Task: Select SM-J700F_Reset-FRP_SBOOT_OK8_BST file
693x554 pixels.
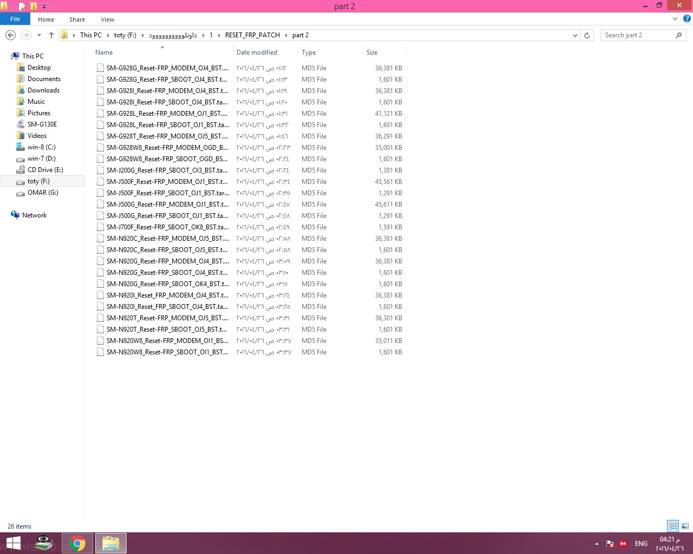Action: tap(167, 227)
